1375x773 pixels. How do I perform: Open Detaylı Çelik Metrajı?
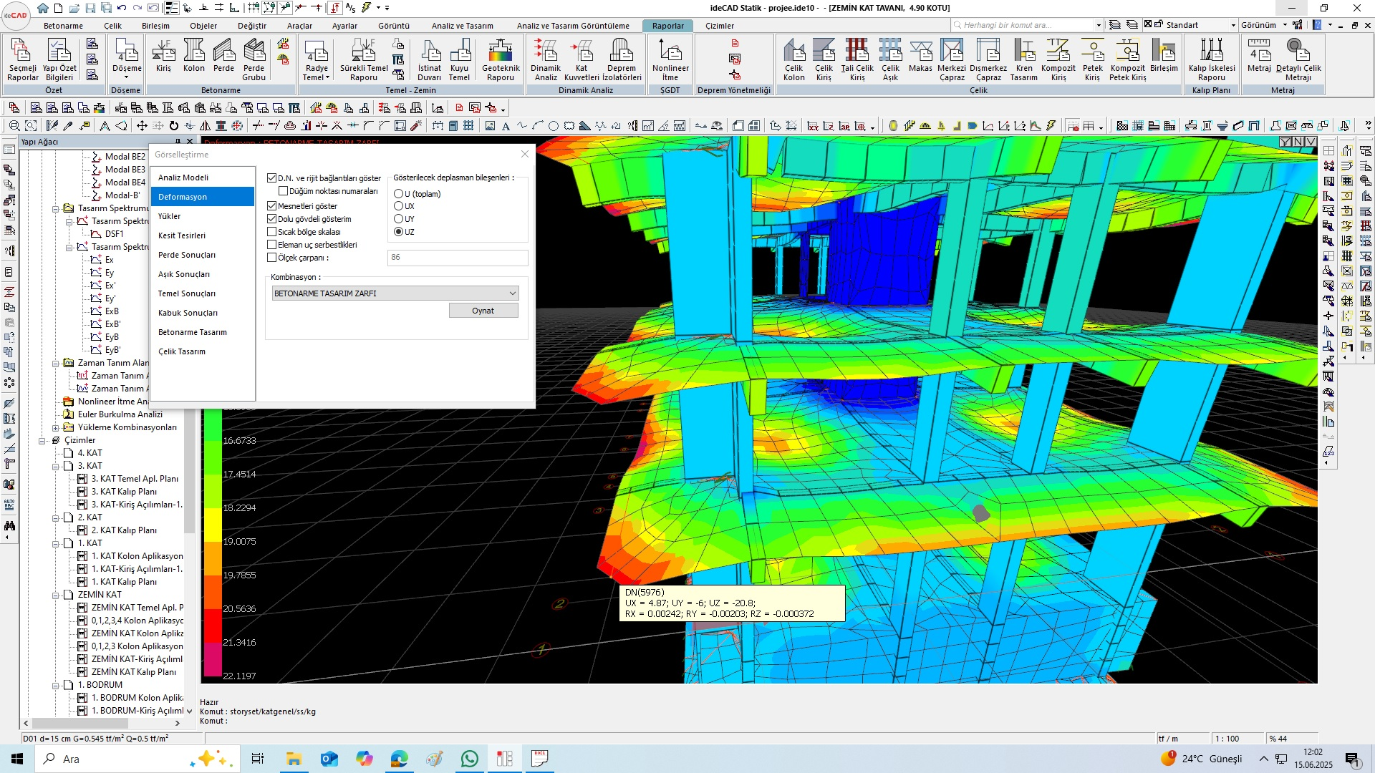coord(1298,59)
